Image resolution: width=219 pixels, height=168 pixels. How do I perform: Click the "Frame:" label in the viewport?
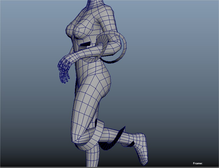tap(198, 163)
